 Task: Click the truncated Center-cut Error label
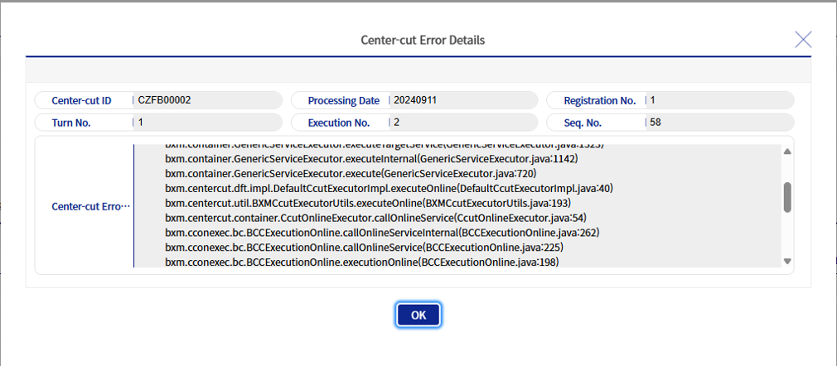pos(91,206)
